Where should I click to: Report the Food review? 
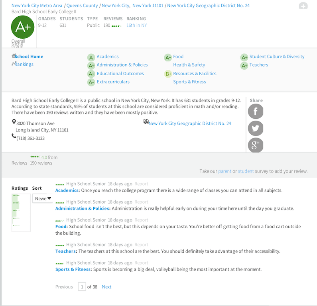pos(141,220)
